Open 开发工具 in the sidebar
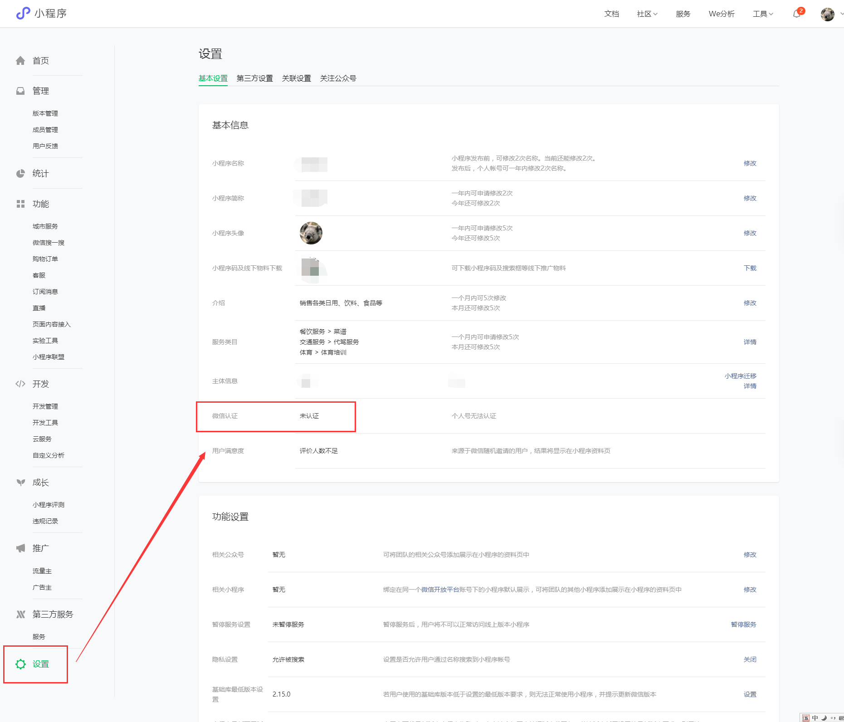 (45, 423)
